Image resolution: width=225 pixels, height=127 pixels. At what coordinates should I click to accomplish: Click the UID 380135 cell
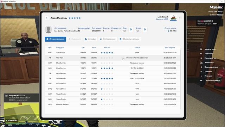(x=83, y=58)
